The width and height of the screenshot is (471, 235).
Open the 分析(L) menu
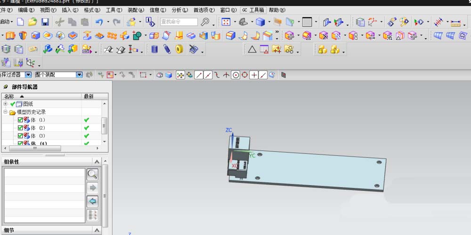point(179,10)
